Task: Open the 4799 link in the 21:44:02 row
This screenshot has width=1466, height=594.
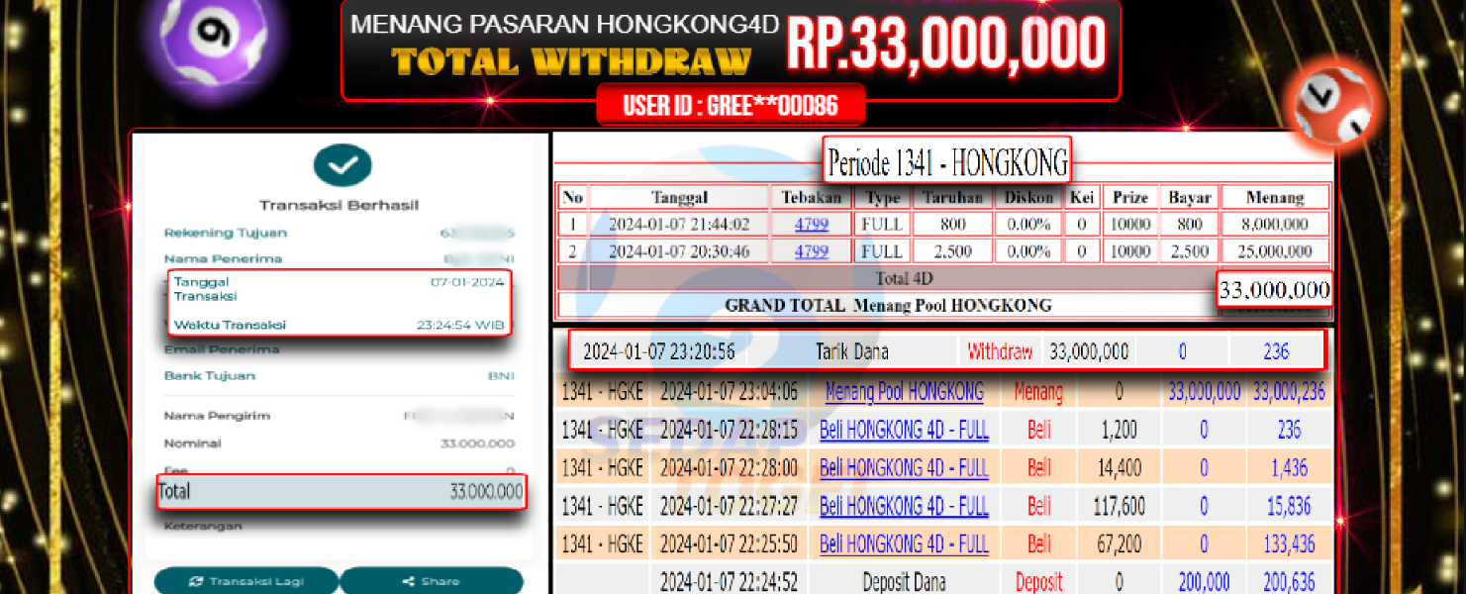Action: (x=812, y=224)
